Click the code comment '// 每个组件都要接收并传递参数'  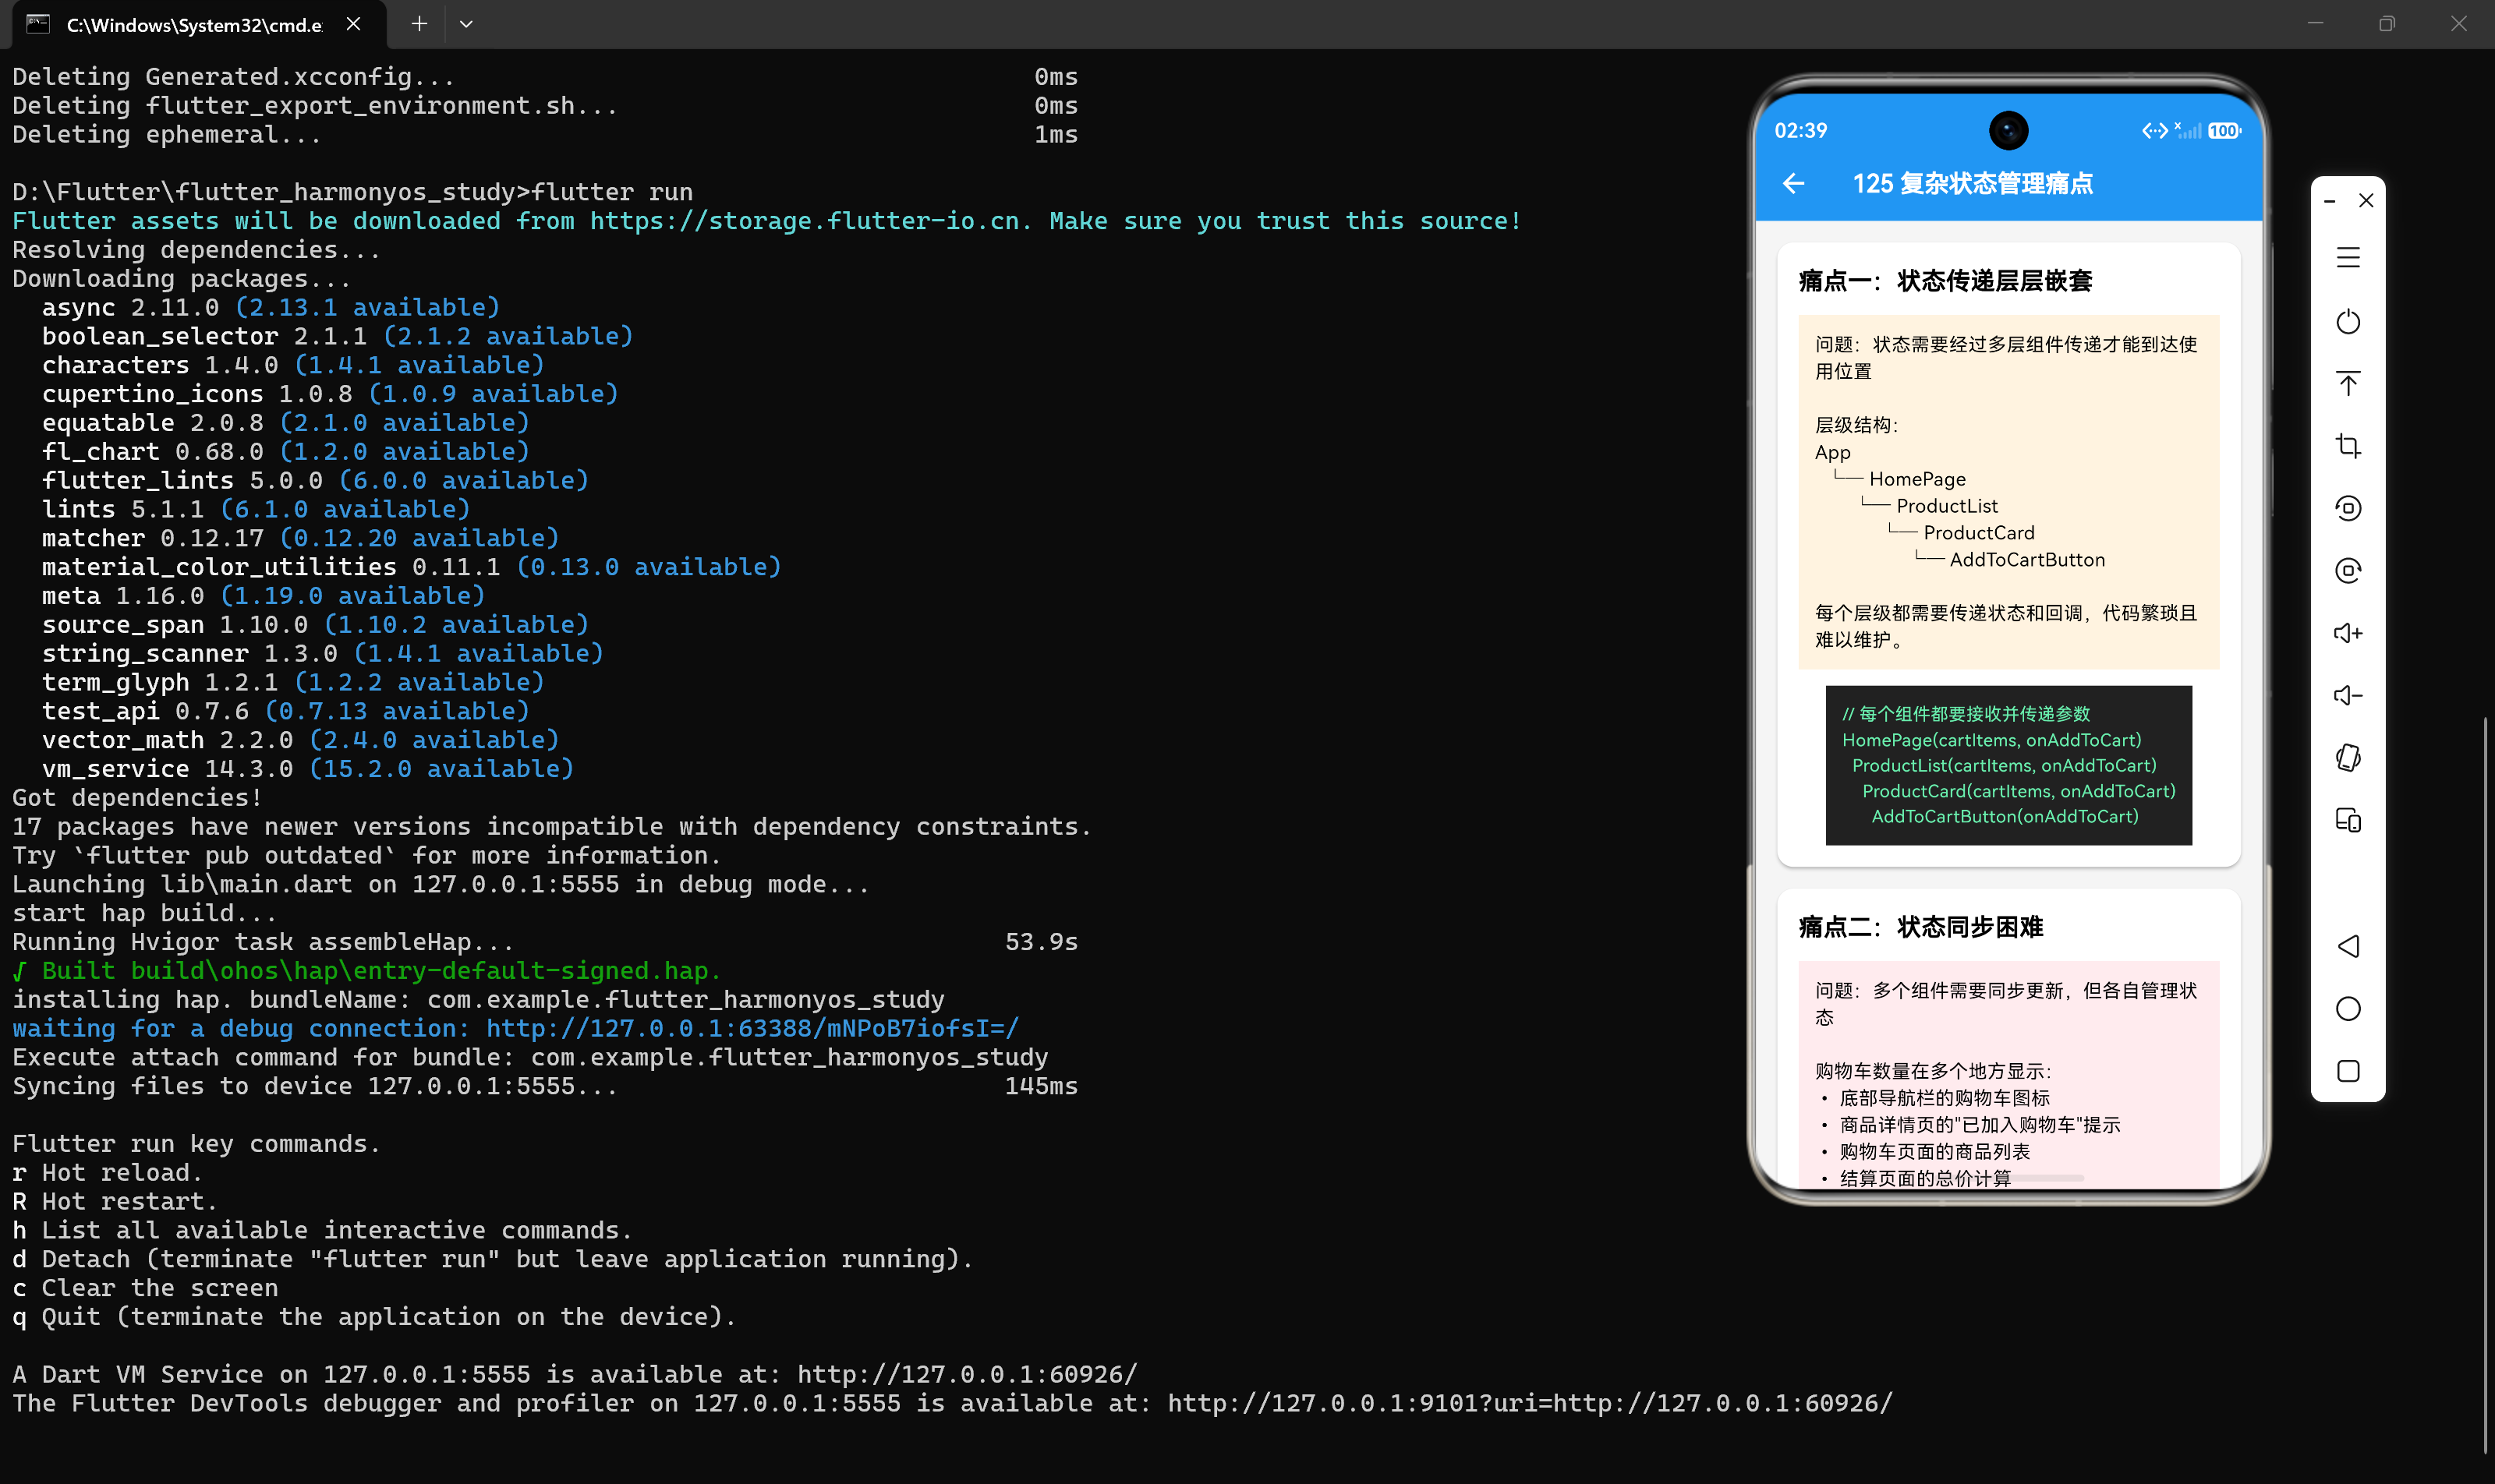click(1966, 714)
